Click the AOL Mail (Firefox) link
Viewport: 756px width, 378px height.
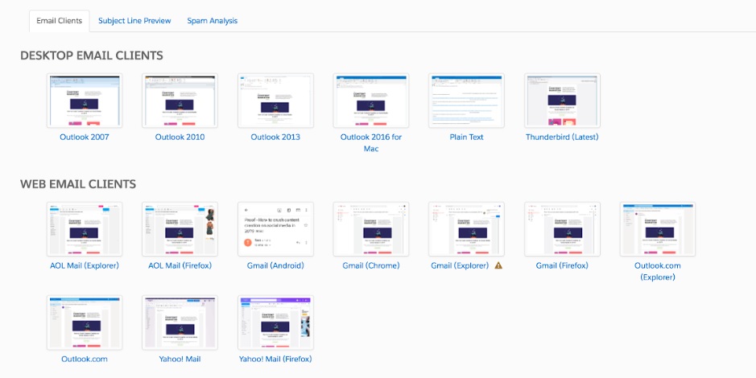click(x=180, y=265)
